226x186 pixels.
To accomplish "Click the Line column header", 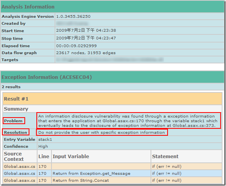I will 44,156.
